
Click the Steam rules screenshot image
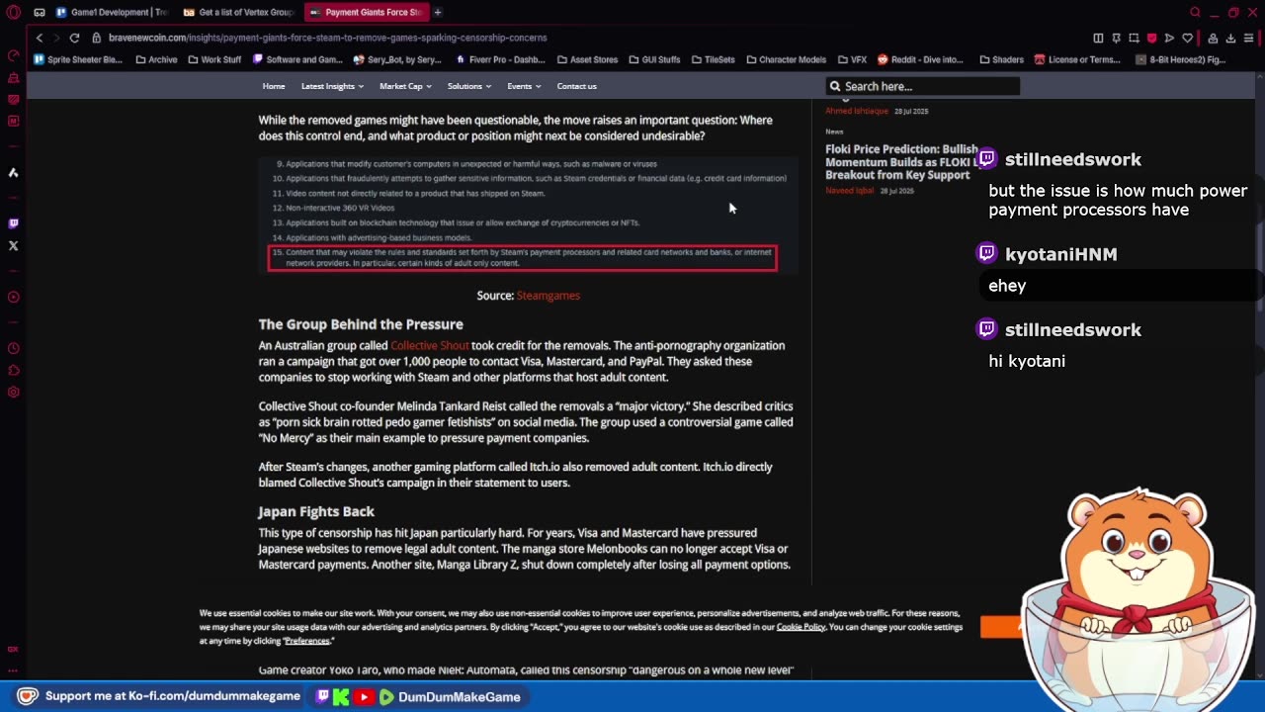[x=528, y=215]
